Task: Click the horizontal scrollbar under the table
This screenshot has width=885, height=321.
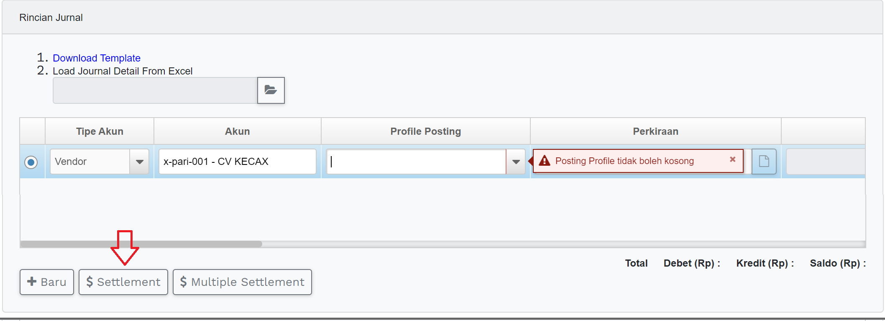Action: point(141,244)
